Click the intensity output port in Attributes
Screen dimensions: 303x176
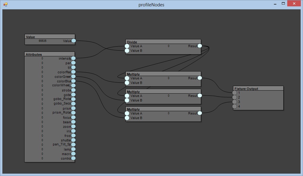coord(73,58)
